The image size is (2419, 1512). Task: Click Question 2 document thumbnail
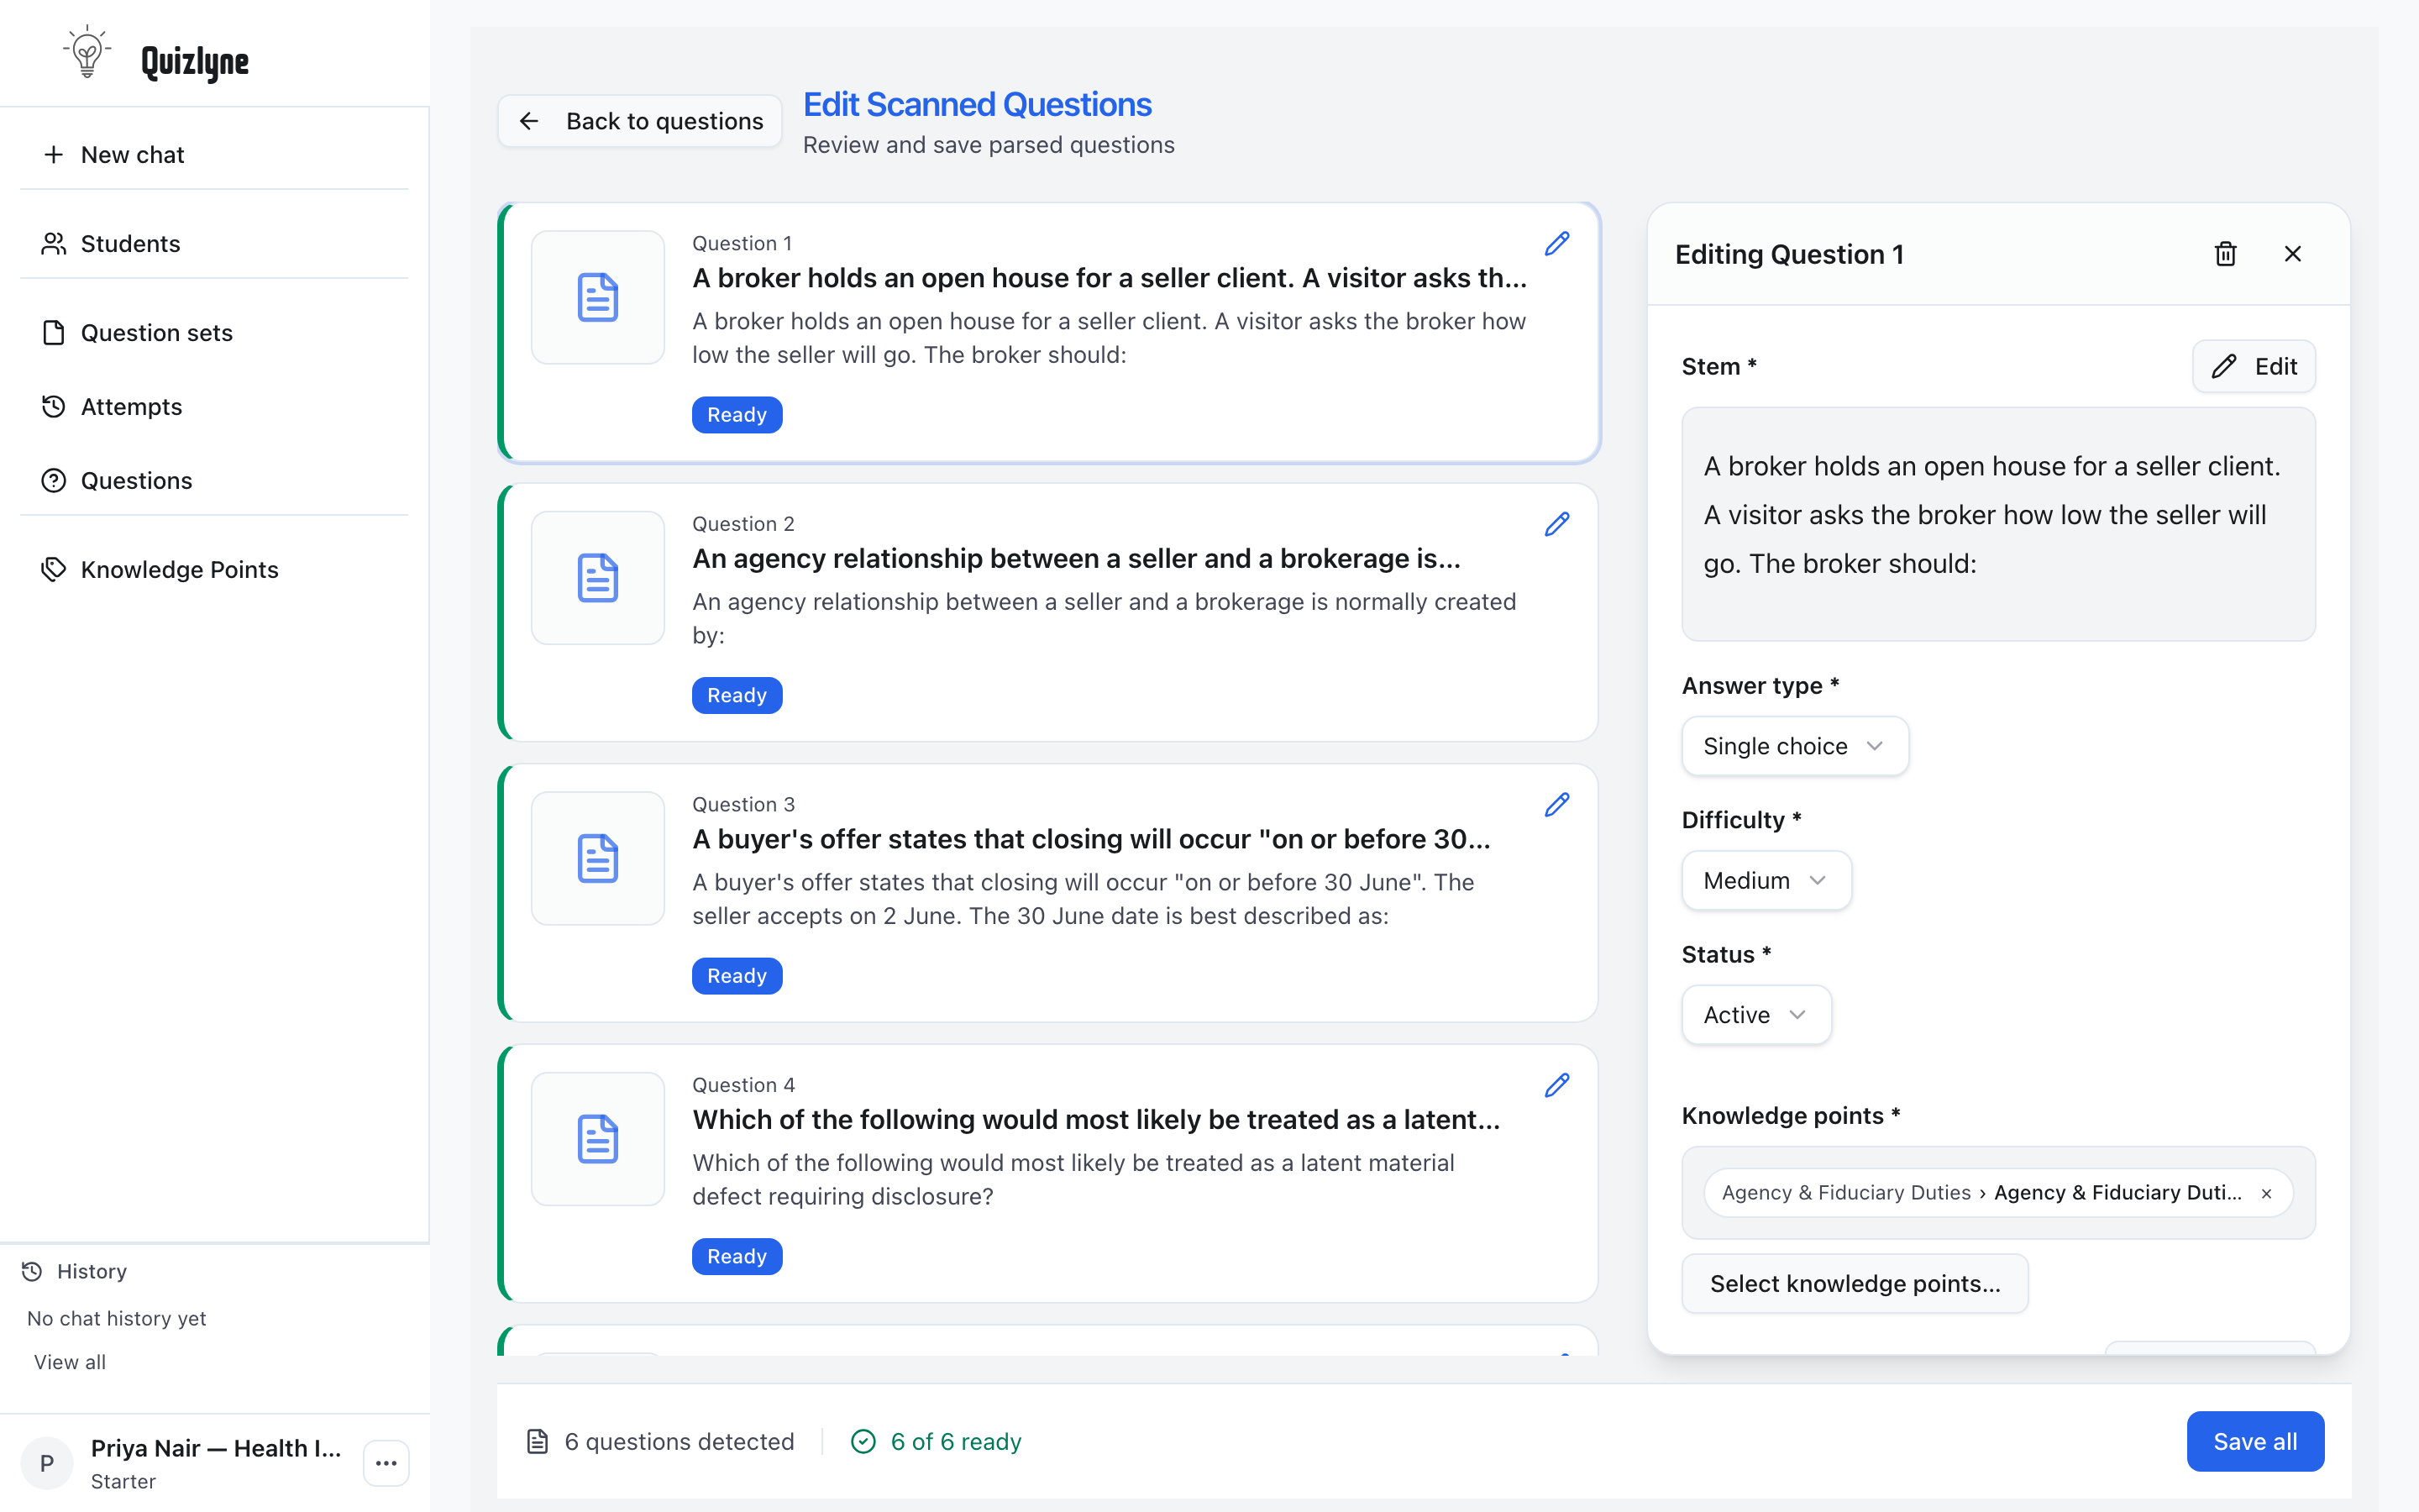point(598,578)
